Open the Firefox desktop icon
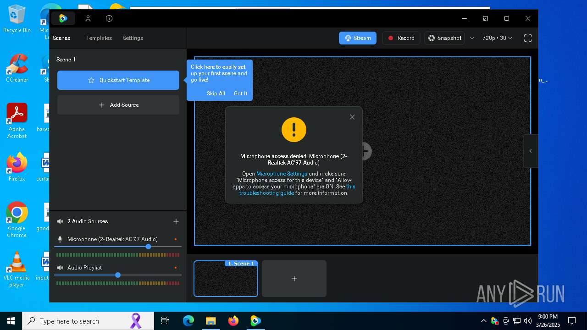The height and width of the screenshot is (330, 587). (x=17, y=167)
